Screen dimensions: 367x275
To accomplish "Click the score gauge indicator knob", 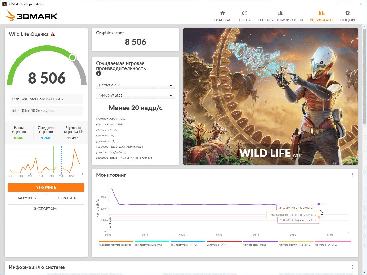I will tap(72, 58).
